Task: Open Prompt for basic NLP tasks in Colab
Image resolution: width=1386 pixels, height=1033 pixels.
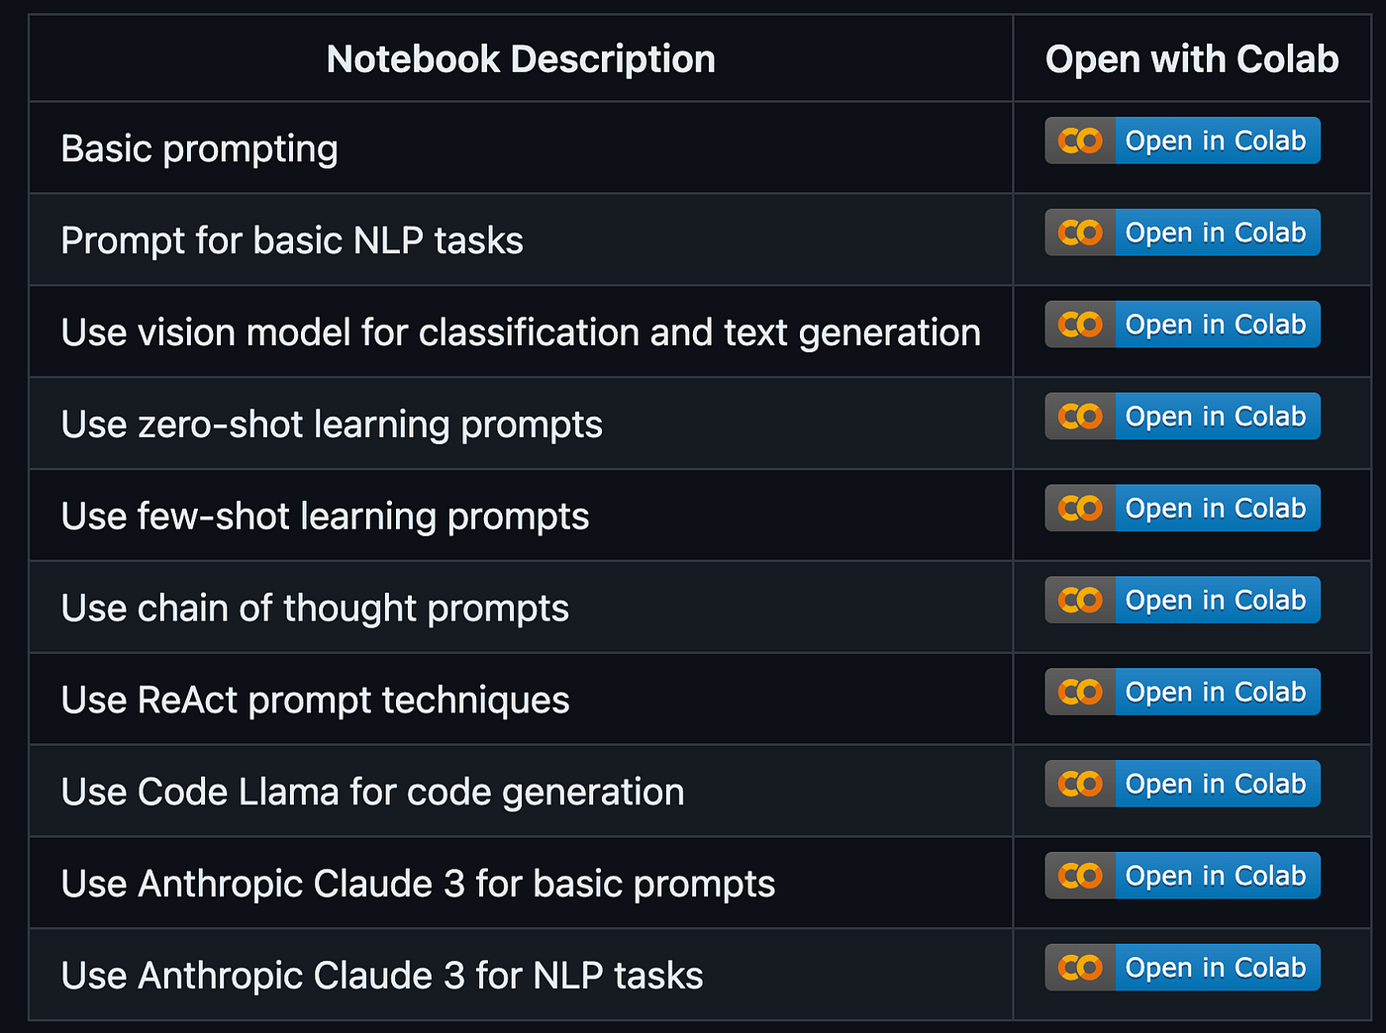Action: [x=1182, y=233]
